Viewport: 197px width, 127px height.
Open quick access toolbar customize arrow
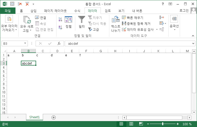click(33, 4)
